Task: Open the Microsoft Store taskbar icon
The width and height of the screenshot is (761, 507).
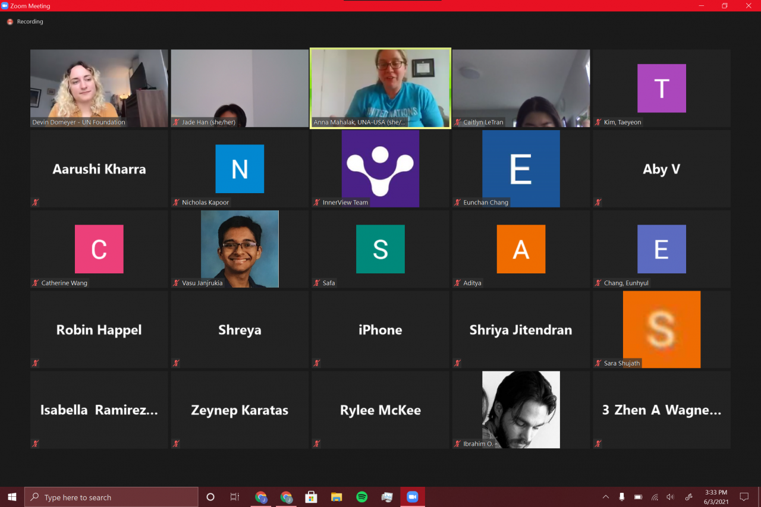Action: click(x=310, y=497)
